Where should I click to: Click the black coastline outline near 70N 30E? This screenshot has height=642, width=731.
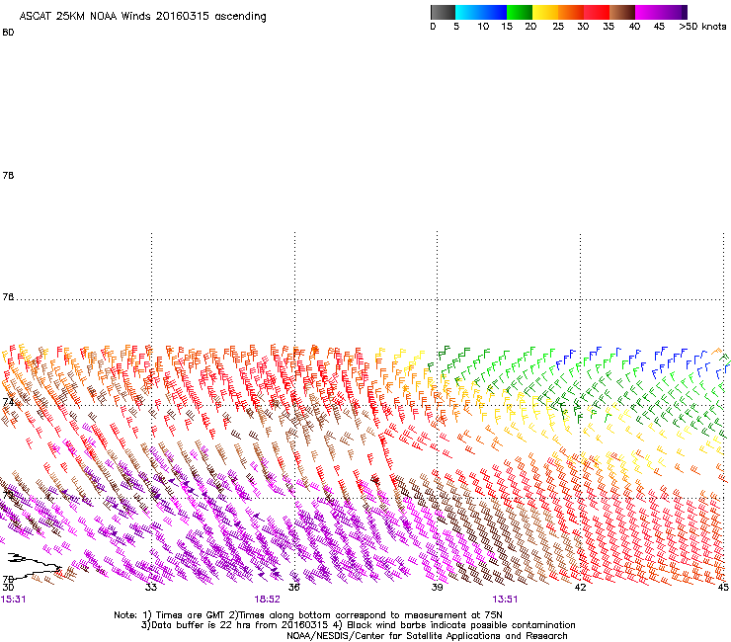33,565
